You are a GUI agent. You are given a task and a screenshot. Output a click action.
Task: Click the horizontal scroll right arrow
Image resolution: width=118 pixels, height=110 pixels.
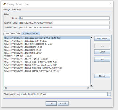pyautogui.click(x=89, y=88)
